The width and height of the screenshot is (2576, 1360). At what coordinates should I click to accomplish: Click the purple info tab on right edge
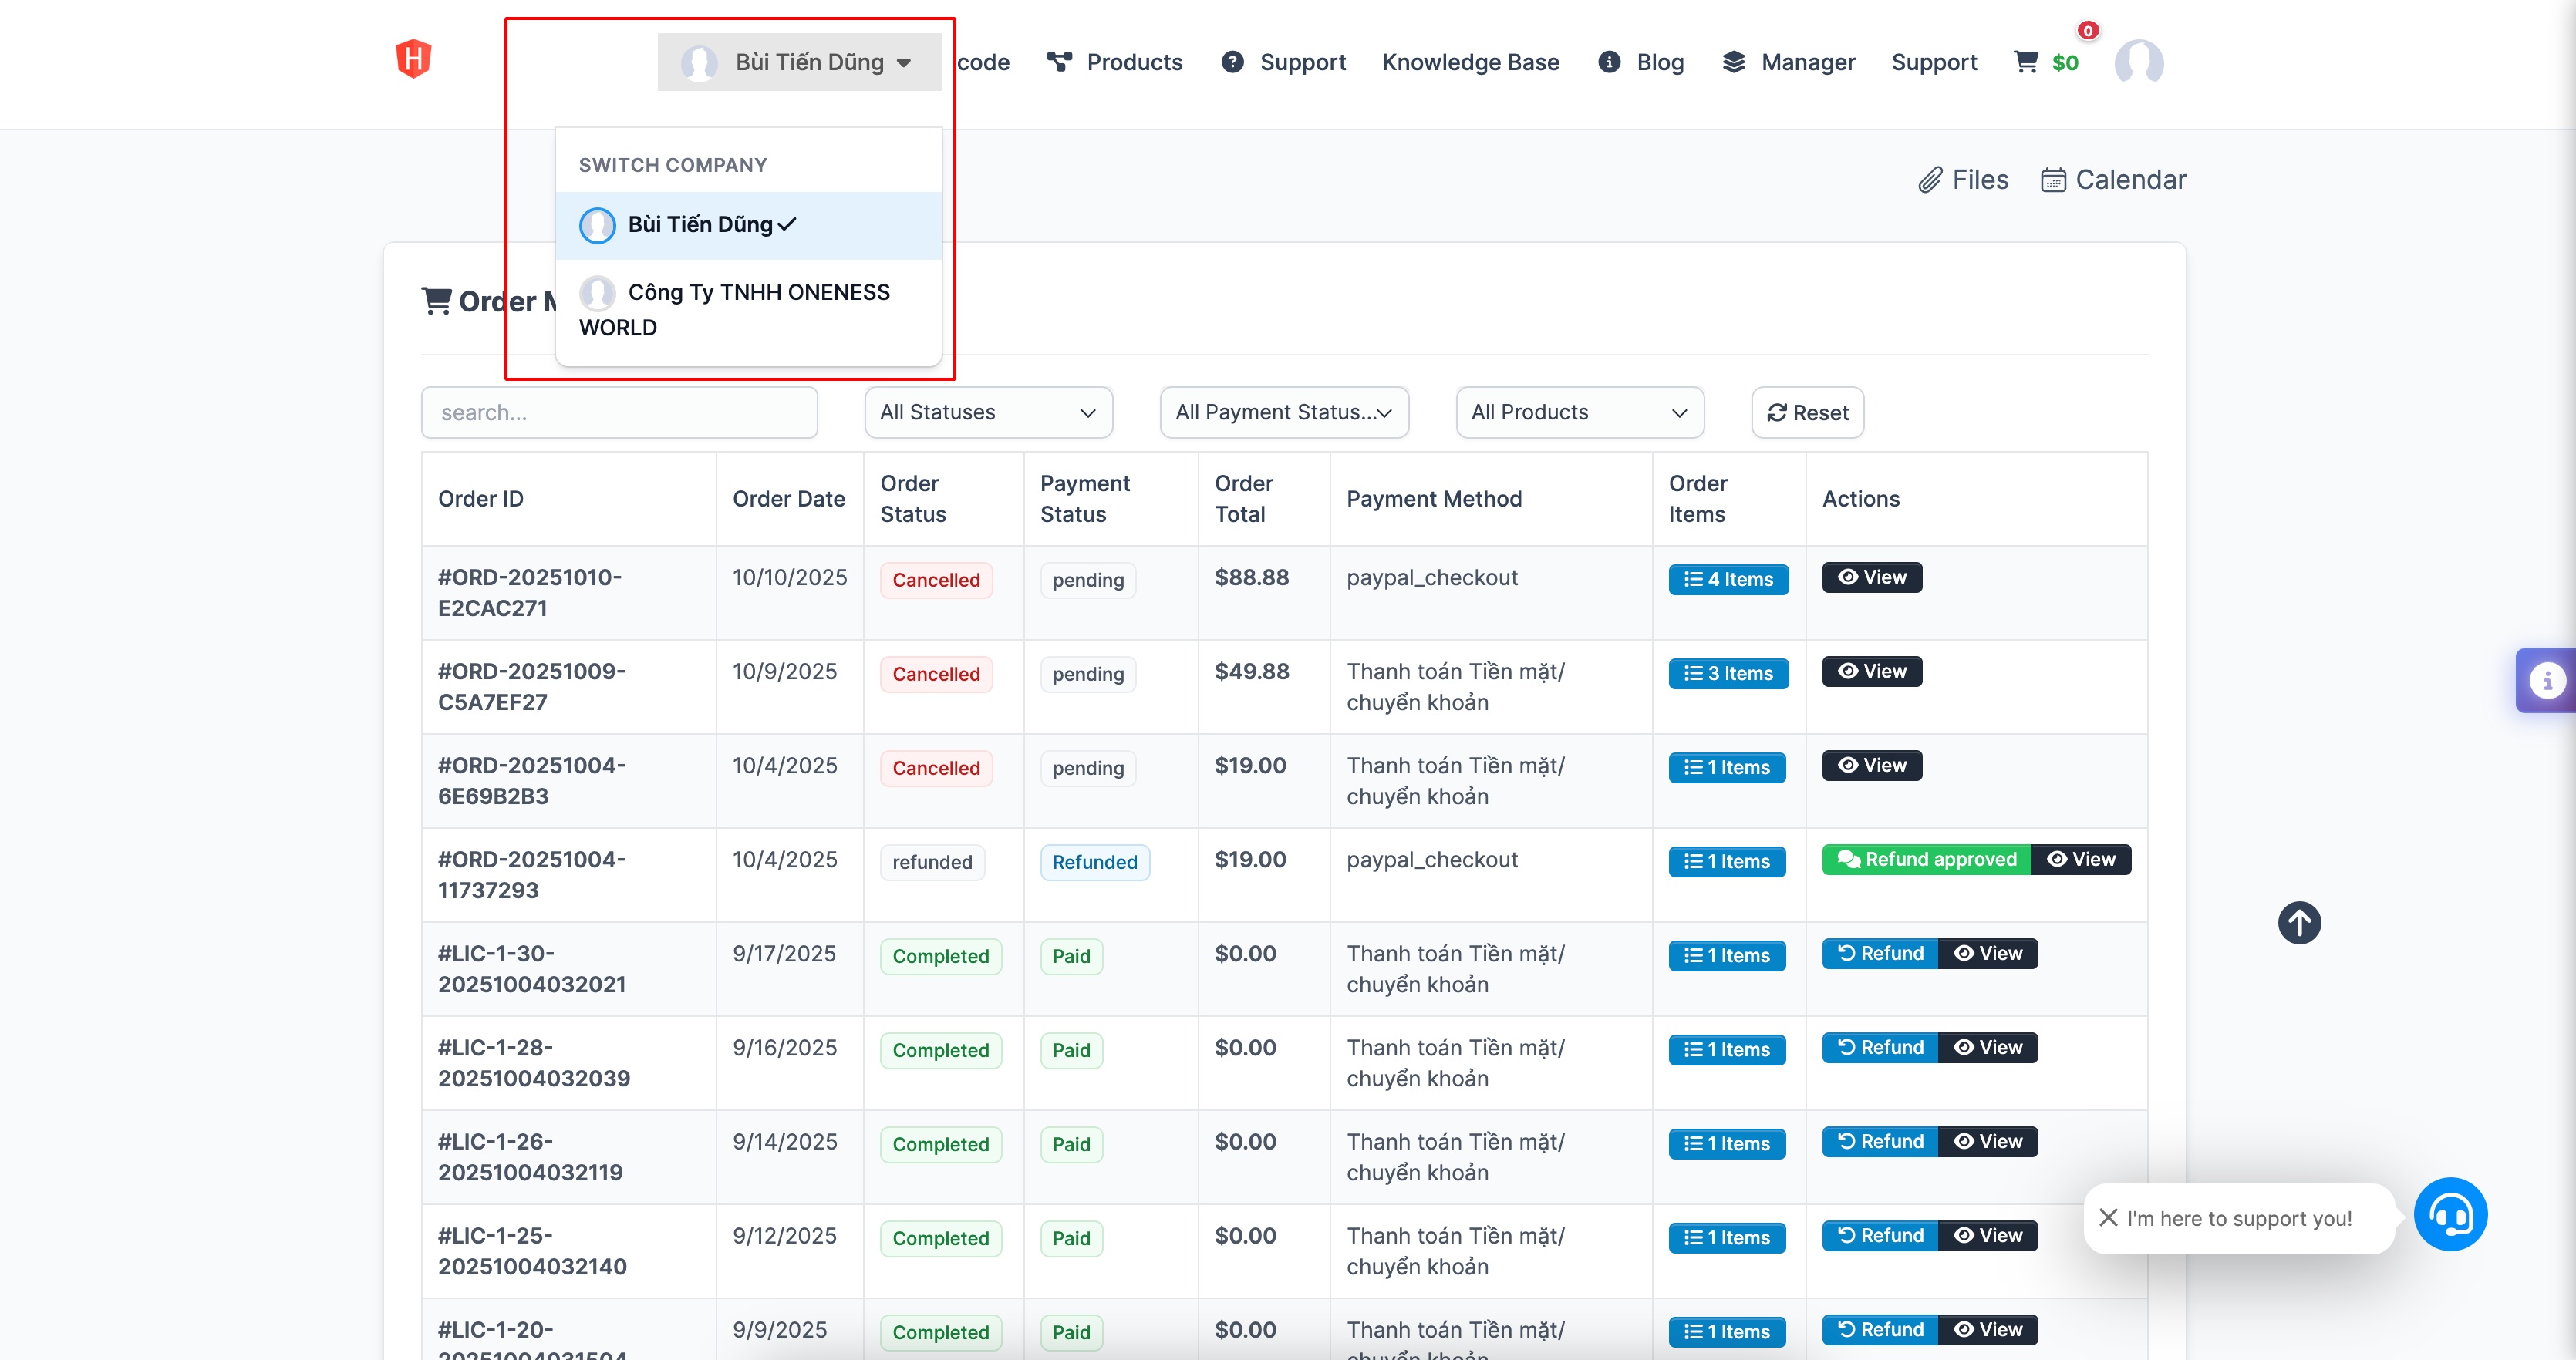click(x=2548, y=680)
